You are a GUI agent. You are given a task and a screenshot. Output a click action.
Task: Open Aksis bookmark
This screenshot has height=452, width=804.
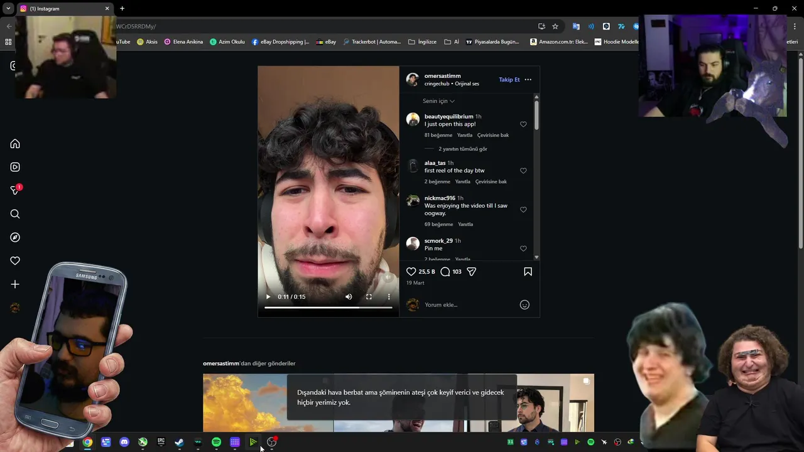[x=148, y=42]
